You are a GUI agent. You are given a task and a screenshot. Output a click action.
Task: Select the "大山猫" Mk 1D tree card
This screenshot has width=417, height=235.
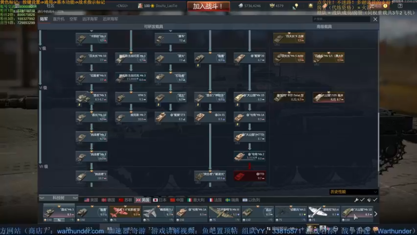click(250, 97)
